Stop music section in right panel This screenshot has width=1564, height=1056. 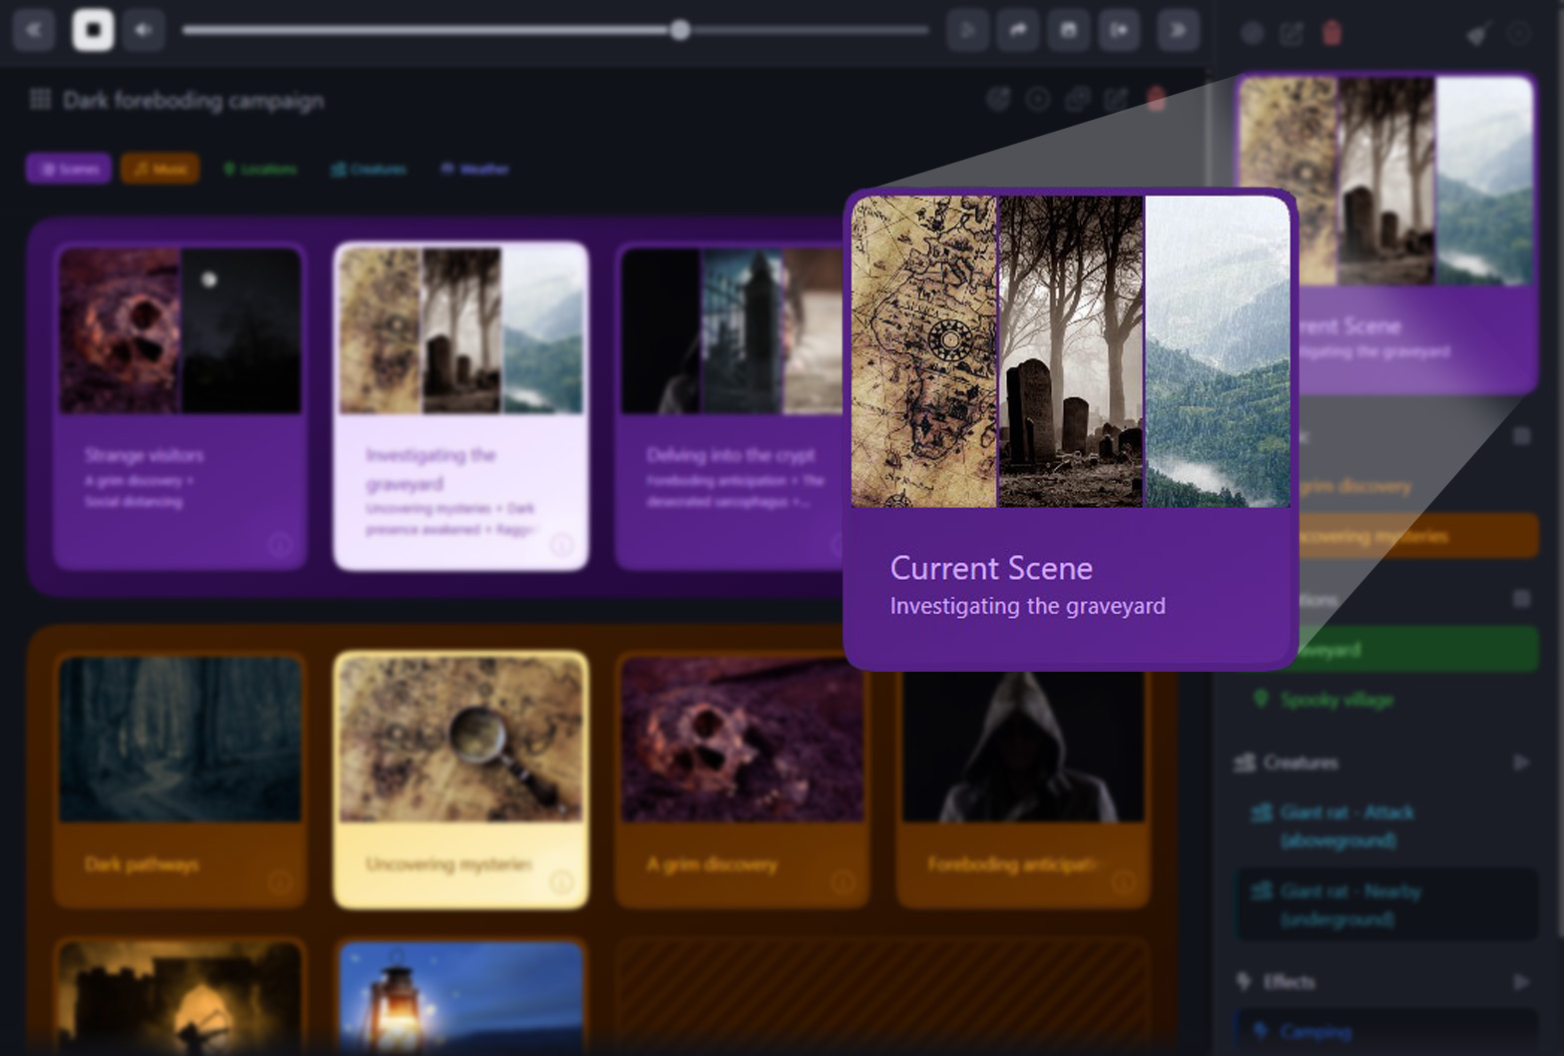[x=1521, y=436]
